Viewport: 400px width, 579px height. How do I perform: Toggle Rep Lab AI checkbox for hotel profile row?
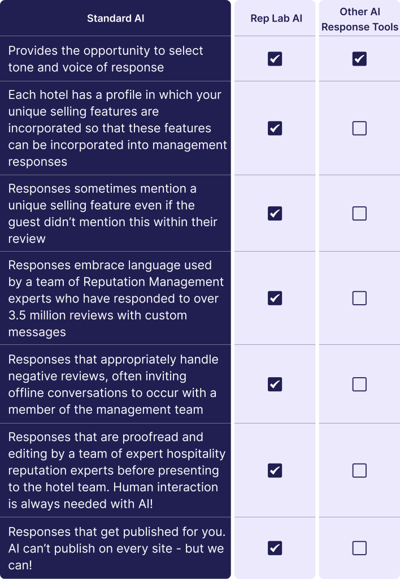275,128
